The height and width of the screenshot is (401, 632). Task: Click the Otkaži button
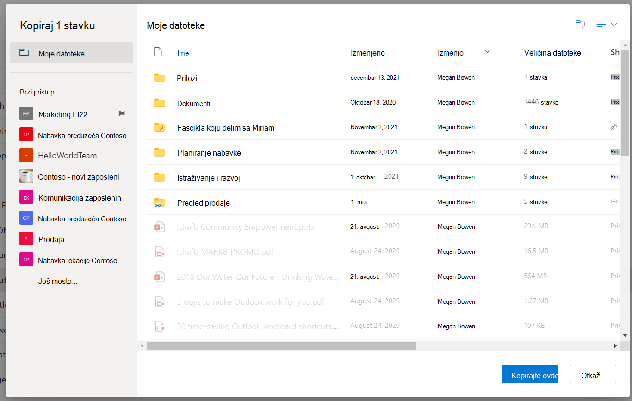pyautogui.click(x=593, y=374)
